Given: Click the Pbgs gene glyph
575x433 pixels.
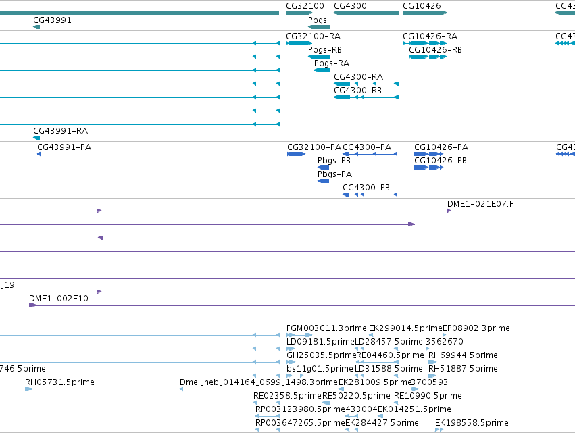Looking at the screenshot, I should 319,27.
